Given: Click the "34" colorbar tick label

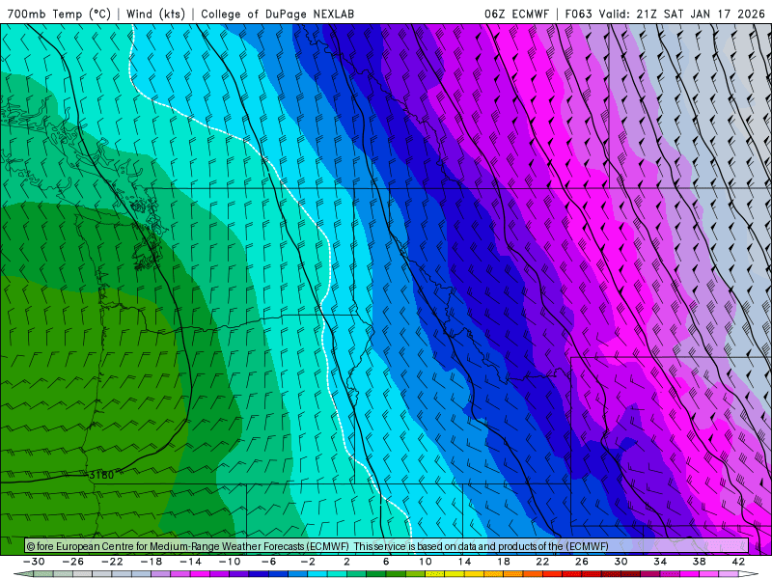Looking at the screenshot, I should click(660, 562).
